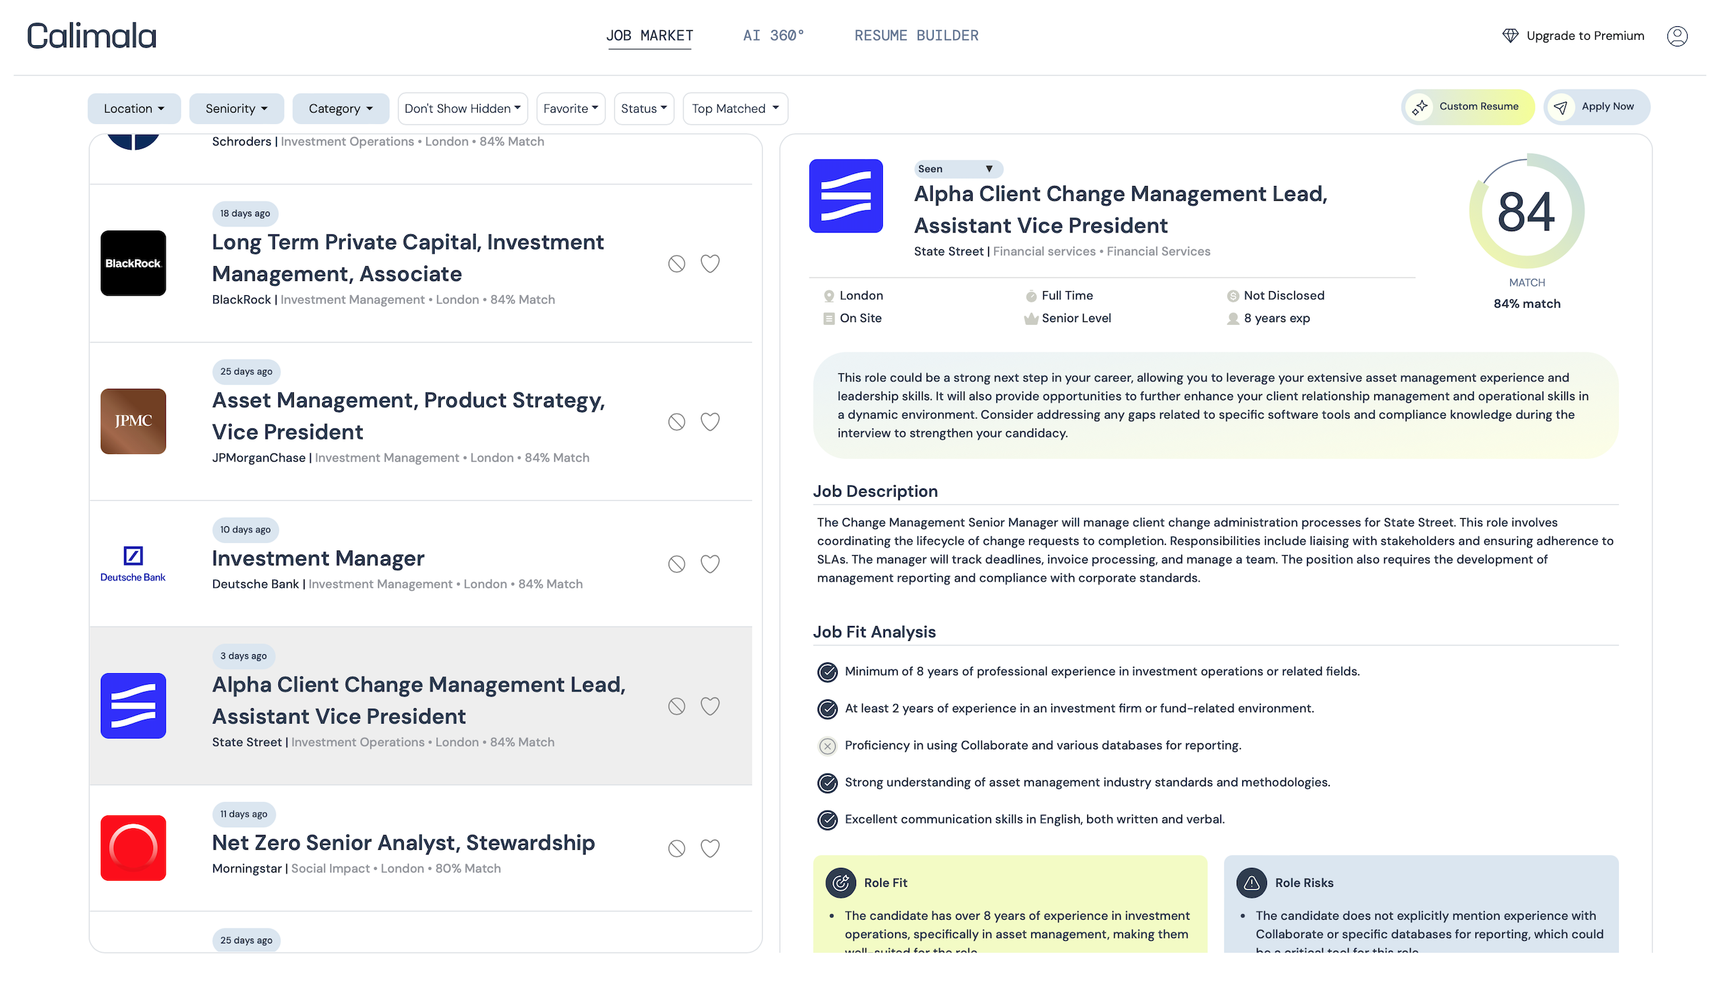Favorite the BlackRock Associate job
This screenshot has height=1000, width=1720.
click(x=710, y=263)
